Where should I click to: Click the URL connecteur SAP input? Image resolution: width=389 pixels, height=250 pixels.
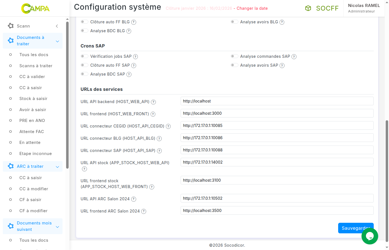[277, 150]
